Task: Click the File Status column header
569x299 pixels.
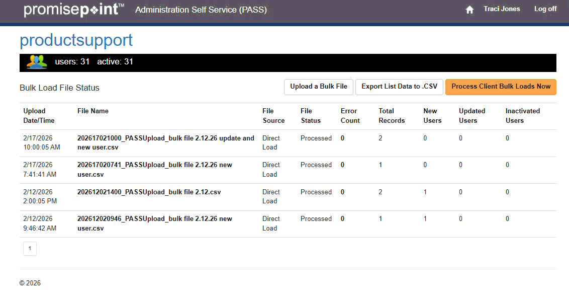Action: (310, 116)
